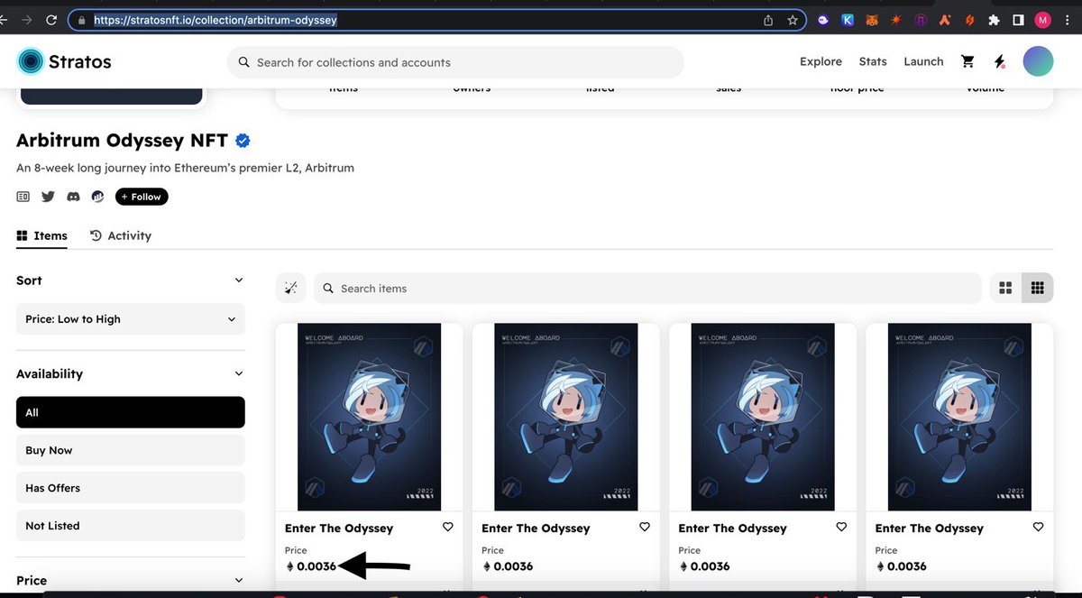The image size is (1082, 598).
Task: Open Launch in the navigation
Action: 923,61
